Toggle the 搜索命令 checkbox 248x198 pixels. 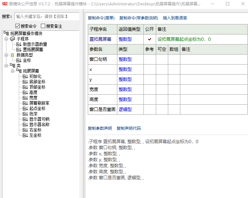pos(18,26)
